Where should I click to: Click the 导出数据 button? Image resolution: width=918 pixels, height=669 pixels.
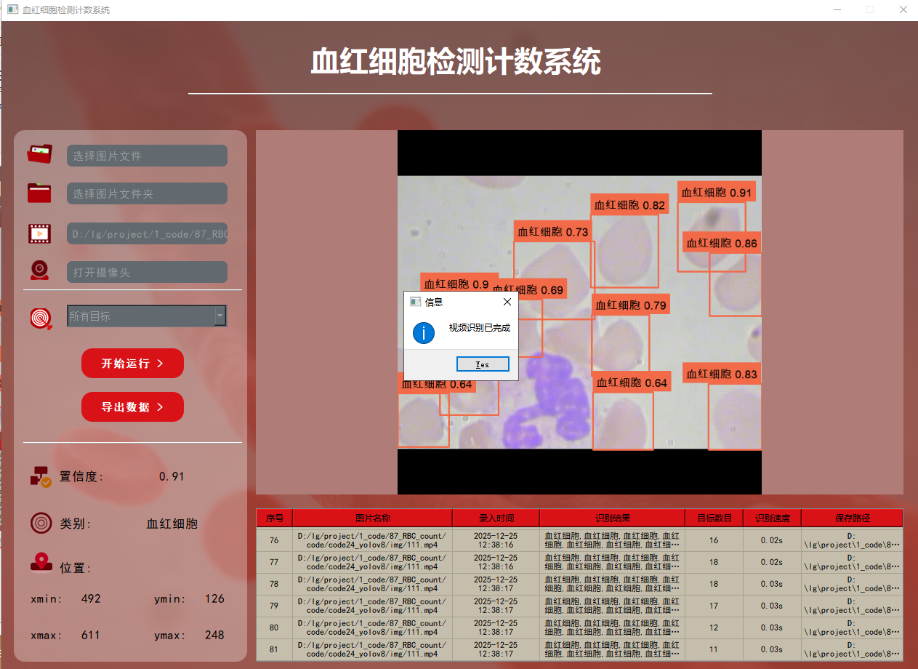coord(132,406)
